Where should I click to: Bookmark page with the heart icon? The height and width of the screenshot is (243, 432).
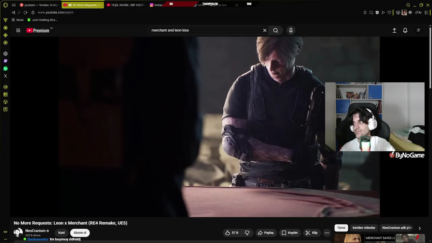[389, 12]
